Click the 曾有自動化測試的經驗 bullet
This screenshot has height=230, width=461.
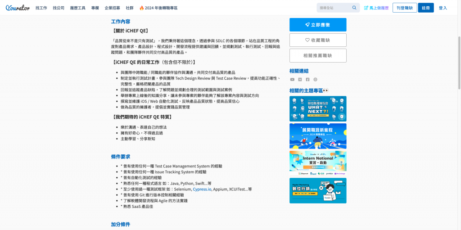[x=141, y=178]
